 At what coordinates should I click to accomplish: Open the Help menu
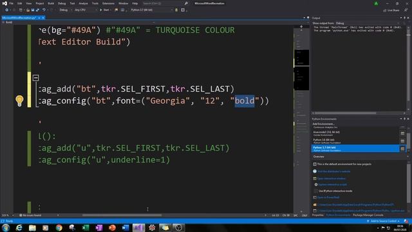click(135, 3)
